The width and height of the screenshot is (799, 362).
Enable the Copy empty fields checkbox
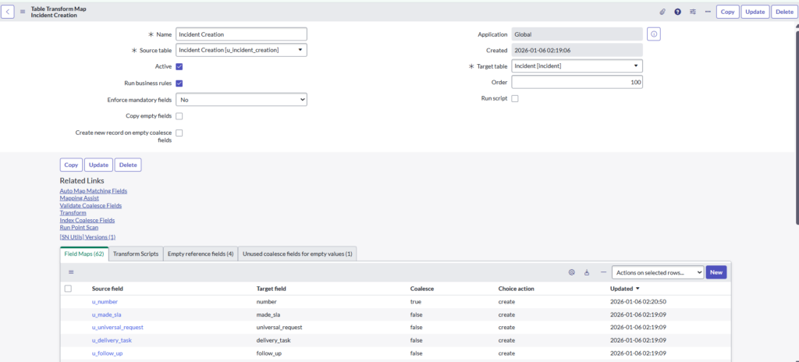point(179,116)
